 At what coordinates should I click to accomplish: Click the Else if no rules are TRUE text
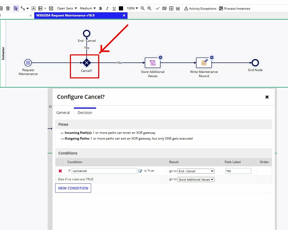click(76, 179)
